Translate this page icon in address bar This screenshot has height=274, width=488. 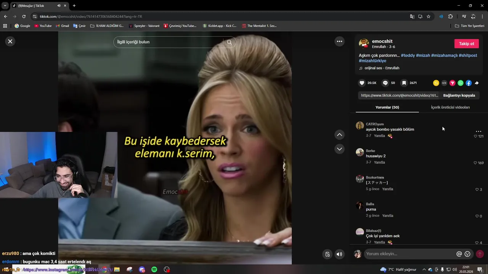tap(412, 16)
